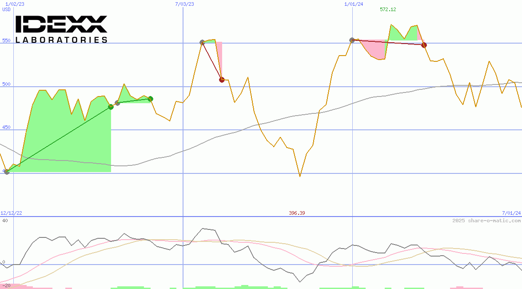Select the green endpoint marker of the short trendline
Screen dimensions: 522x289
pos(150,99)
